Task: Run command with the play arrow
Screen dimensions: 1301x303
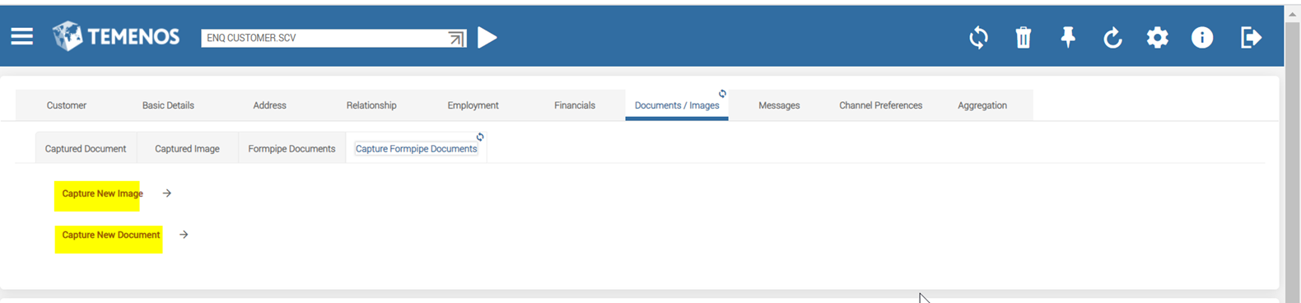Action: tap(487, 37)
